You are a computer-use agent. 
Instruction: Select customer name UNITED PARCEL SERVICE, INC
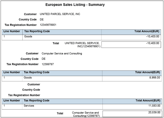click(60, 14)
